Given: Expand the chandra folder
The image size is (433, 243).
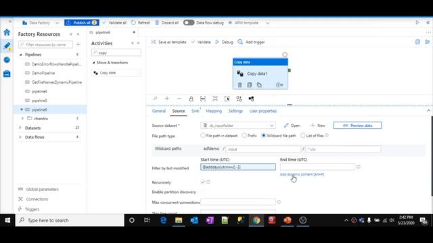Looking at the screenshot, I should pyautogui.click(x=22, y=119).
